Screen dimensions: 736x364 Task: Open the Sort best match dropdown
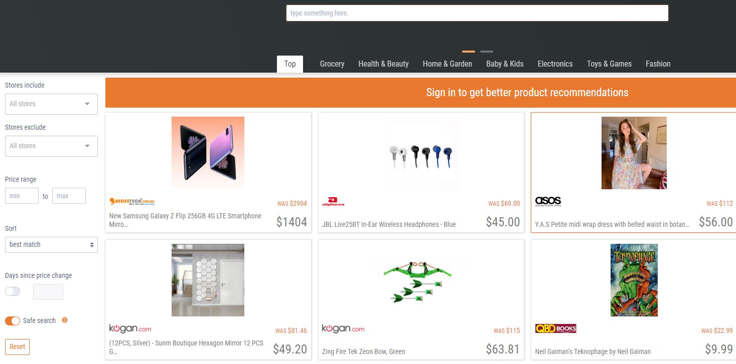coord(51,244)
